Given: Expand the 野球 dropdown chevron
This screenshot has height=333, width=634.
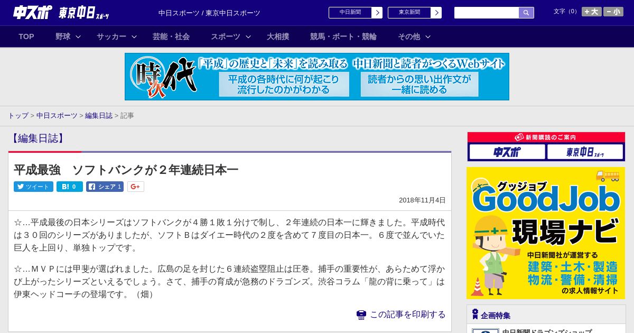Looking at the screenshot, I should click(x=78, y=36).
